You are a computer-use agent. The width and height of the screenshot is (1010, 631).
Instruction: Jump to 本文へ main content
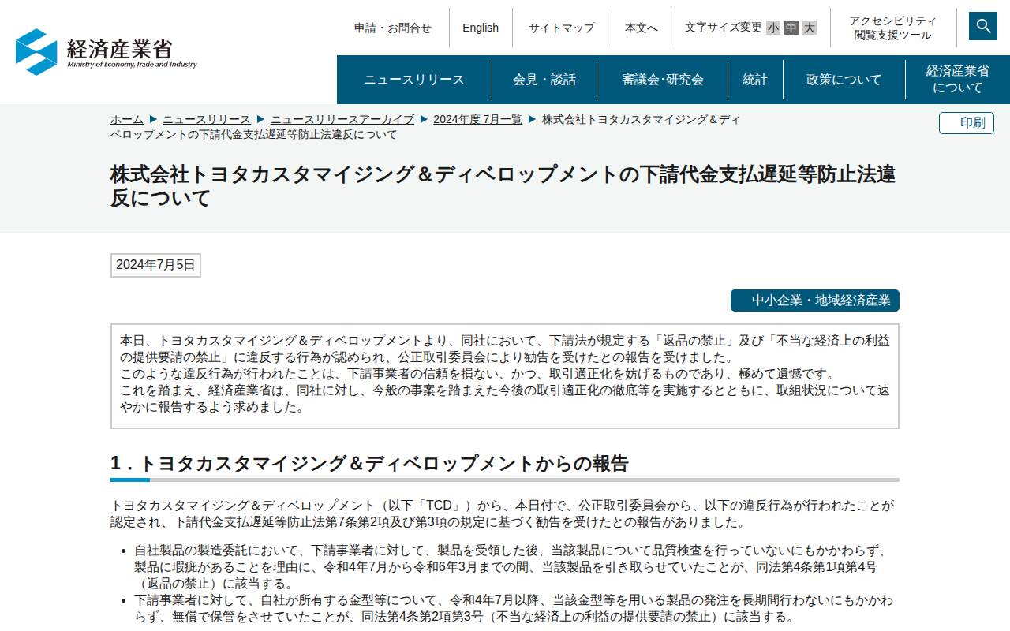point(642,28)
